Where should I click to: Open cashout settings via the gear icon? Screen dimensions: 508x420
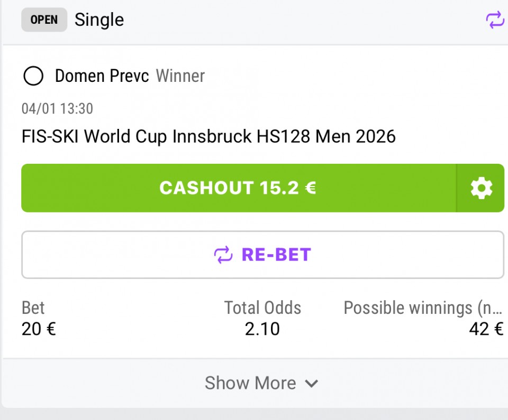pos(480,188)
